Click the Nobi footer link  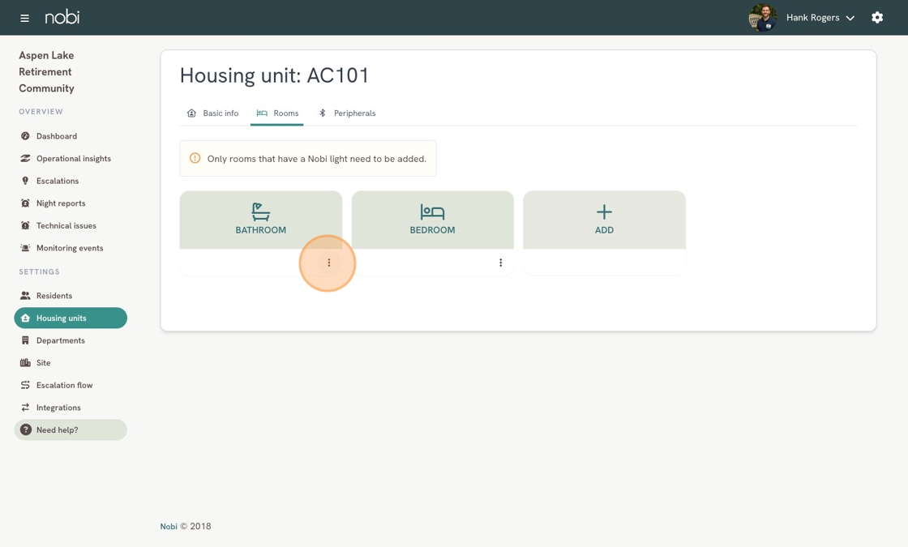tap(169, 526)
